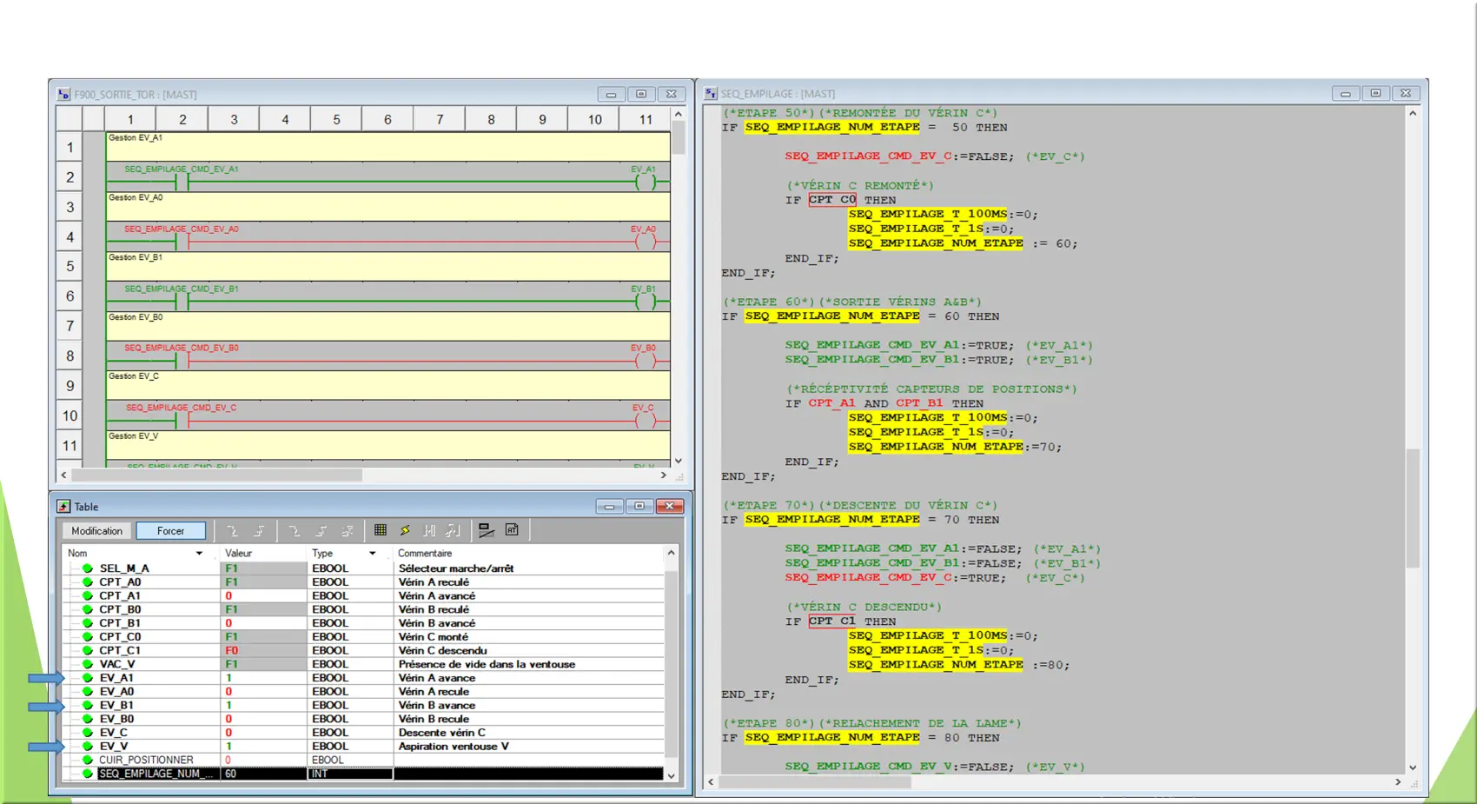Select the VAC_V variable name
The width and height of the screenshot is (1477, 804).
pos(117,665)
